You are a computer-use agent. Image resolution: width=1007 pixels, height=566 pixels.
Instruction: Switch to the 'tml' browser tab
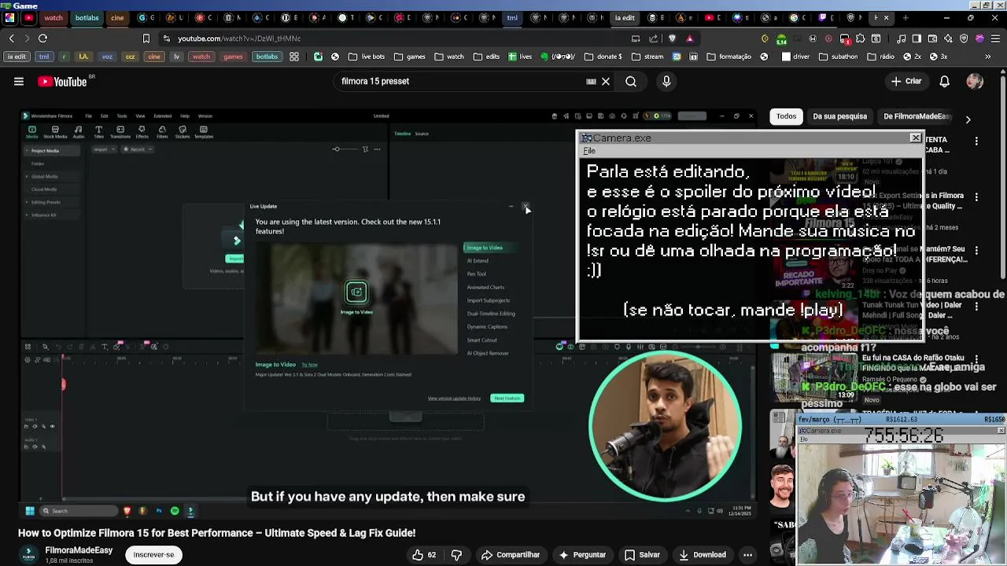click(x=512, y=18)
